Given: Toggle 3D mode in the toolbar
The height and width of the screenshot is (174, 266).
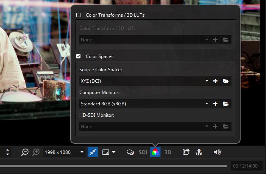Looking at the screenshot, I should click(x=168, y=152).
